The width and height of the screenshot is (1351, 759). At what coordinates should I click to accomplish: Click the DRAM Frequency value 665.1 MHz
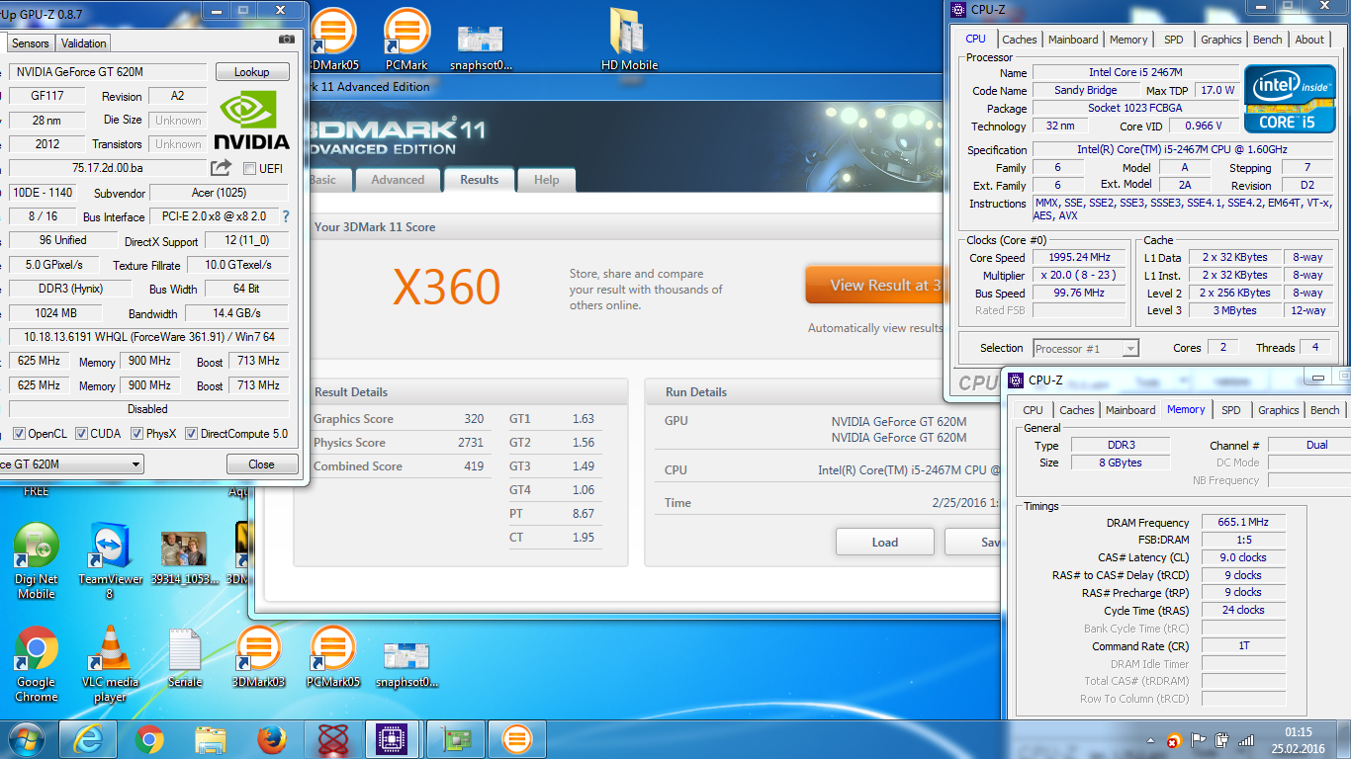point(1244,523)
